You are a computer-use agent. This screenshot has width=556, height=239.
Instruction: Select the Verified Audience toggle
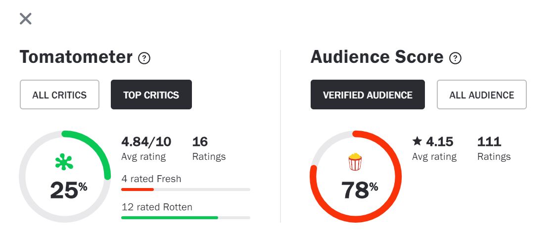368,95
